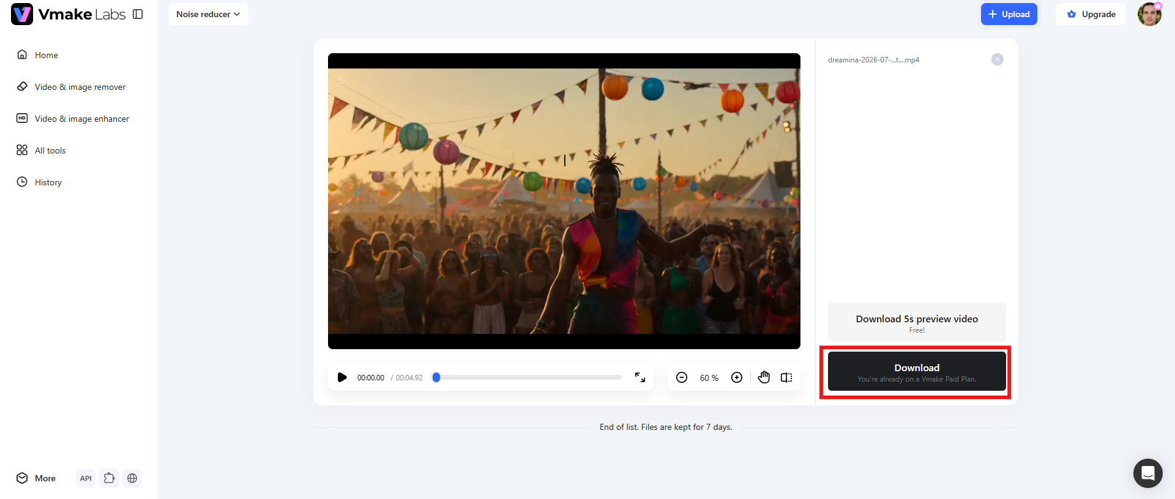Open the user profile avatar

point(1149,14)
